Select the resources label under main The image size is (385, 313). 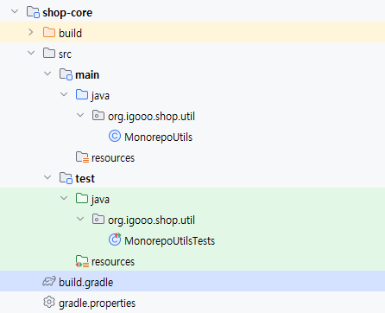113,158
